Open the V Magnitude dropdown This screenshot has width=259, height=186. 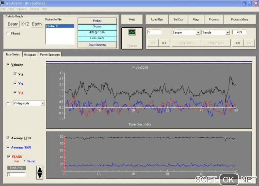pos(43,103)
